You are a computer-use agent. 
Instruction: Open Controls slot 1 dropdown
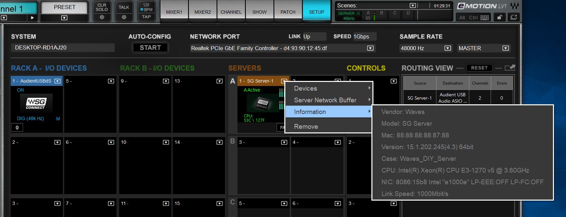pyautogui.click(x=394, y=81)
